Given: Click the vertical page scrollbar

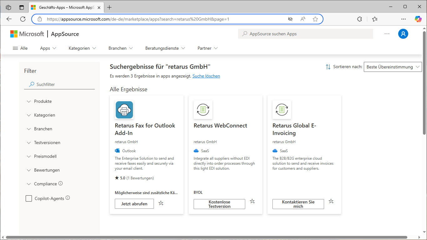Looking at the screenshot, I should click(x=424, y=83).
